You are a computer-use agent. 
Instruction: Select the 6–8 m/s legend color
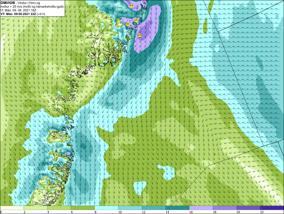pos(83,208)
